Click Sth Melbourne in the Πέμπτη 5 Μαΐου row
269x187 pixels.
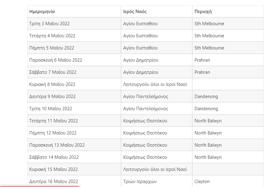(x=209, y=48)
